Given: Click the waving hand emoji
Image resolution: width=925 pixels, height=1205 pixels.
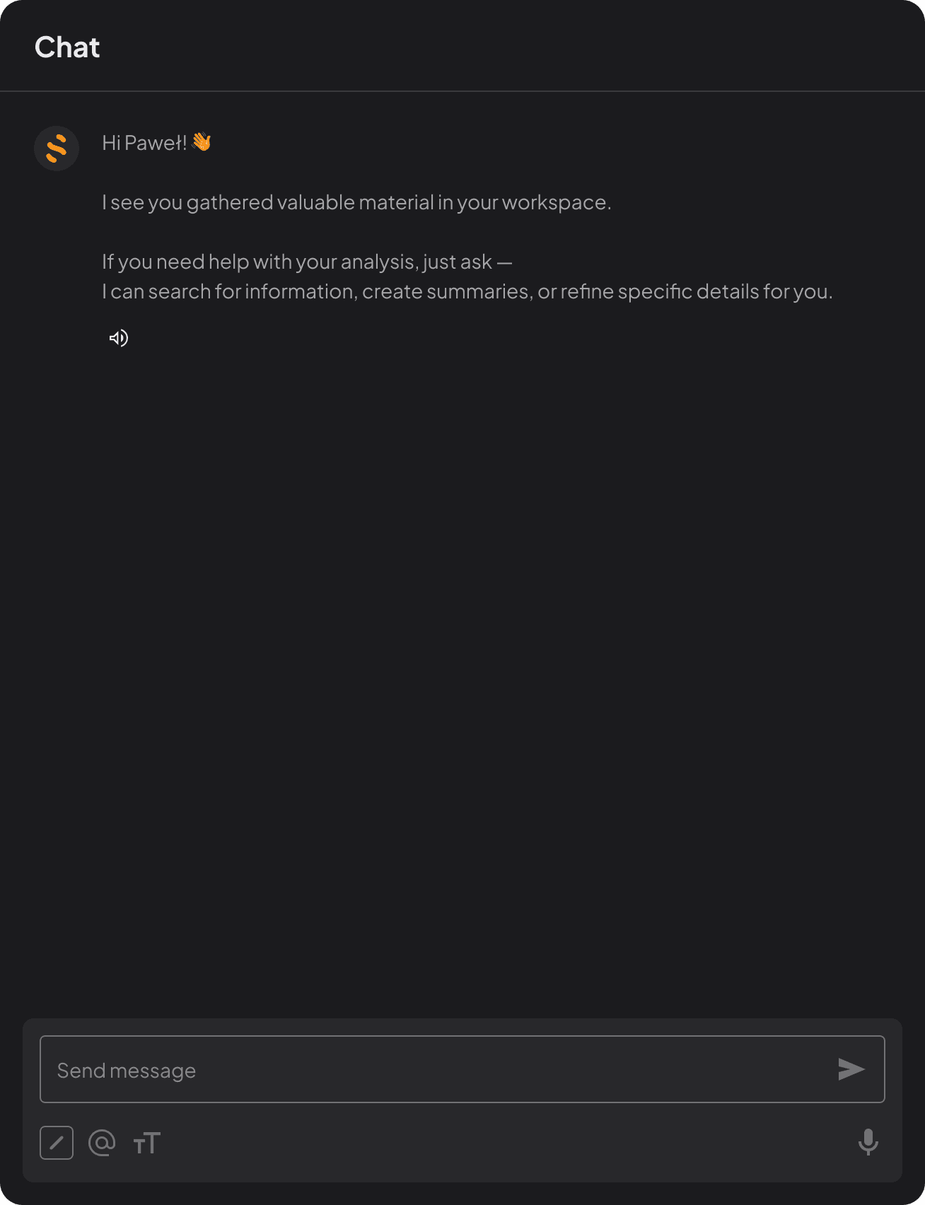Looking at the screenshot, I should (x=202, y=142).
